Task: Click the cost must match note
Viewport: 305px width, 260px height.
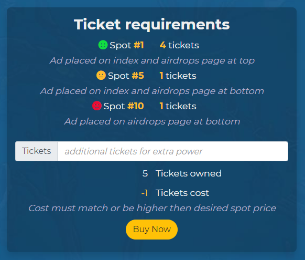Action: pos(152,208)
